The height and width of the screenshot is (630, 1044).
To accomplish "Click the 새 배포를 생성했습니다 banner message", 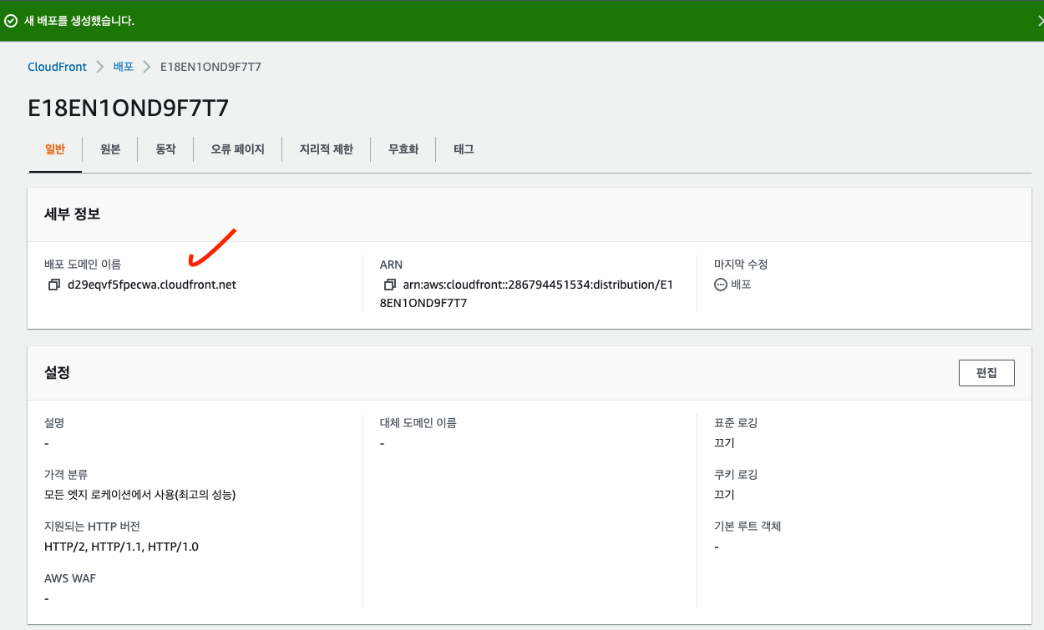I will point(79,21).
